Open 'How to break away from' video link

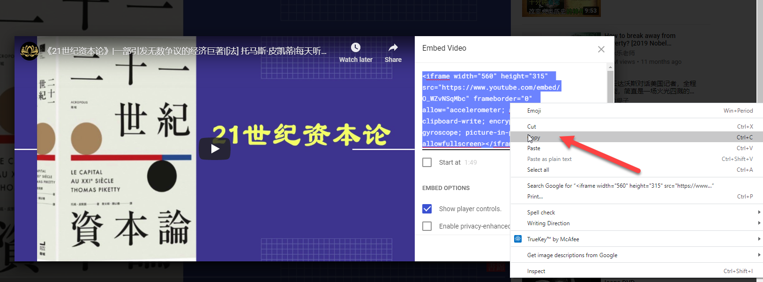[640, 39]
